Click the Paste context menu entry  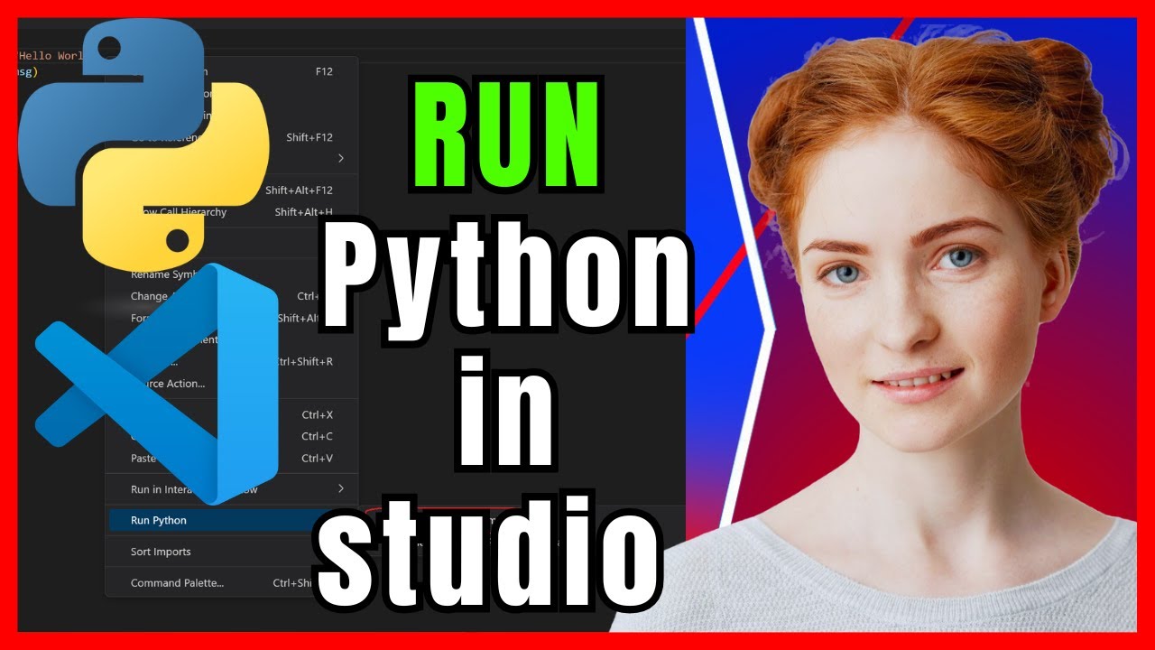coord(233,458)
